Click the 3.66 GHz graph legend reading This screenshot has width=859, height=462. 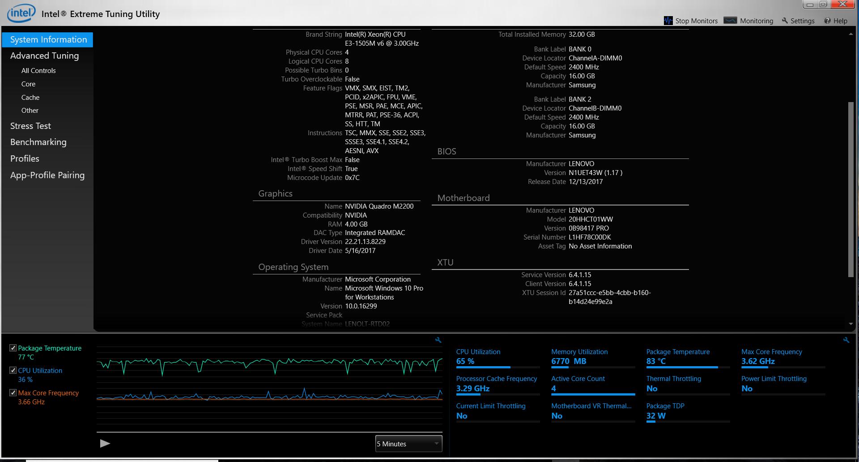(31, 402)
